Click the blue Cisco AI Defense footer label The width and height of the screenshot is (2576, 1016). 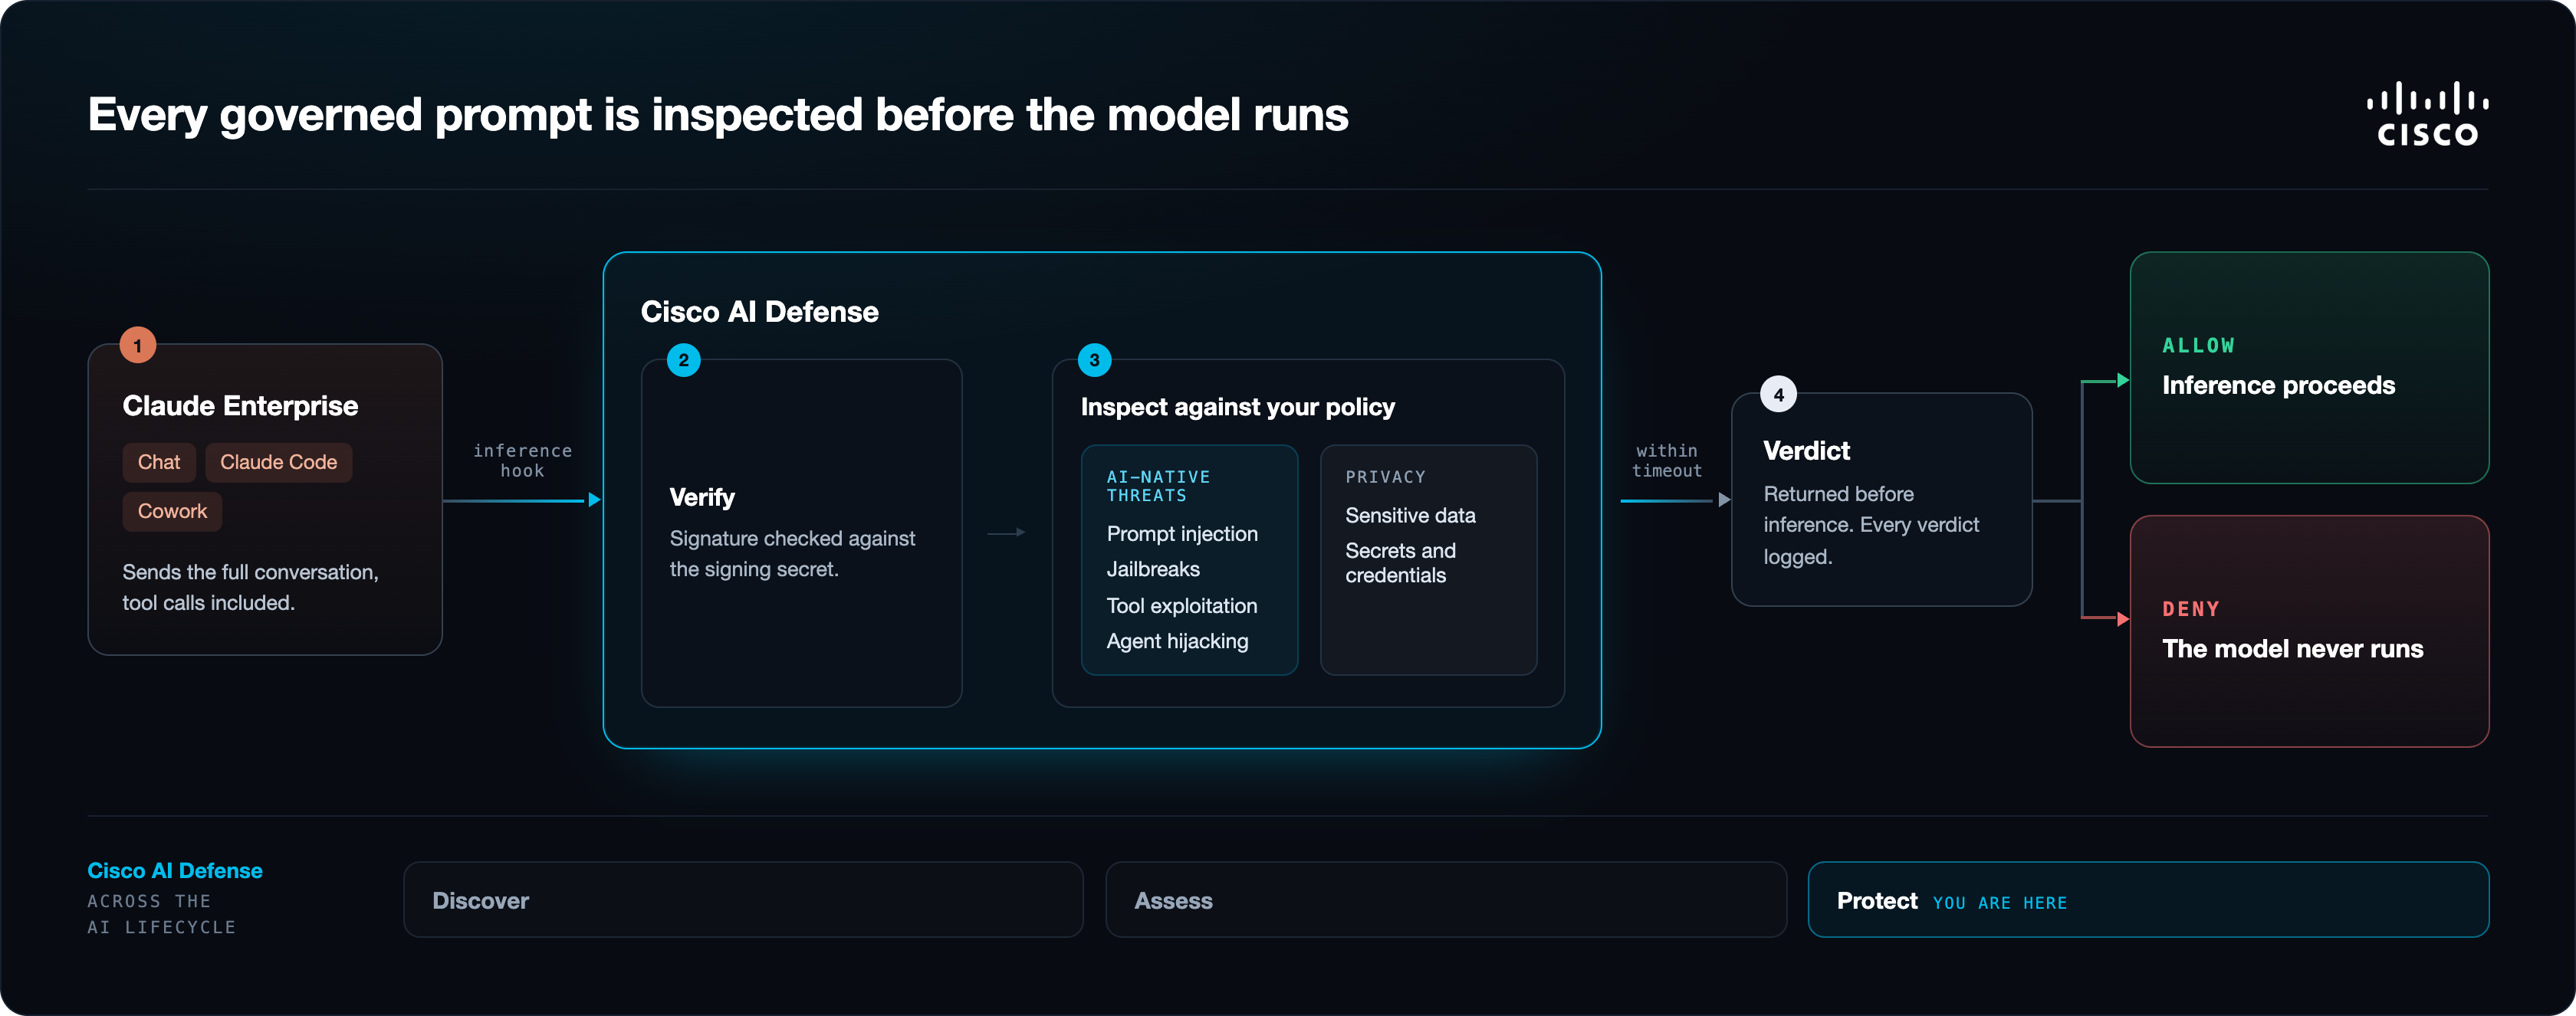coord(175,871)
